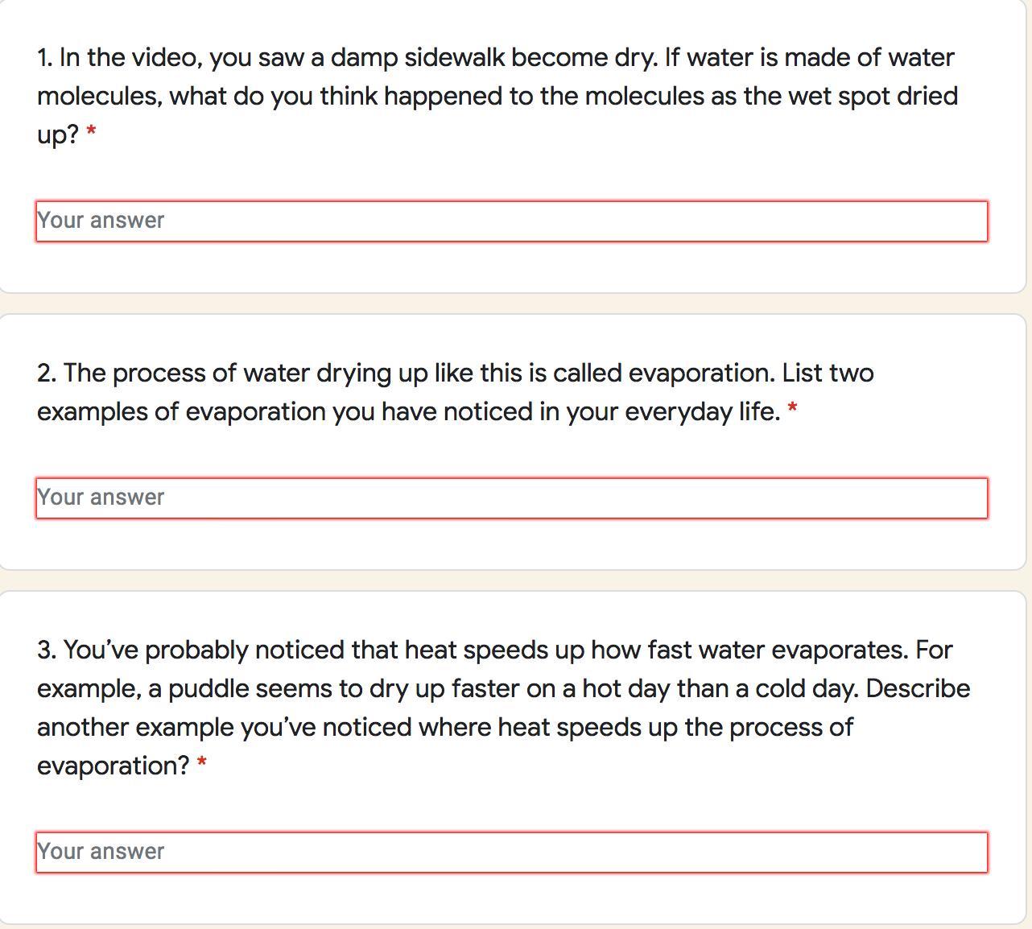Click the red asterisk after 'evaporation?'
1032x929 pixels.
coord(201,763)
